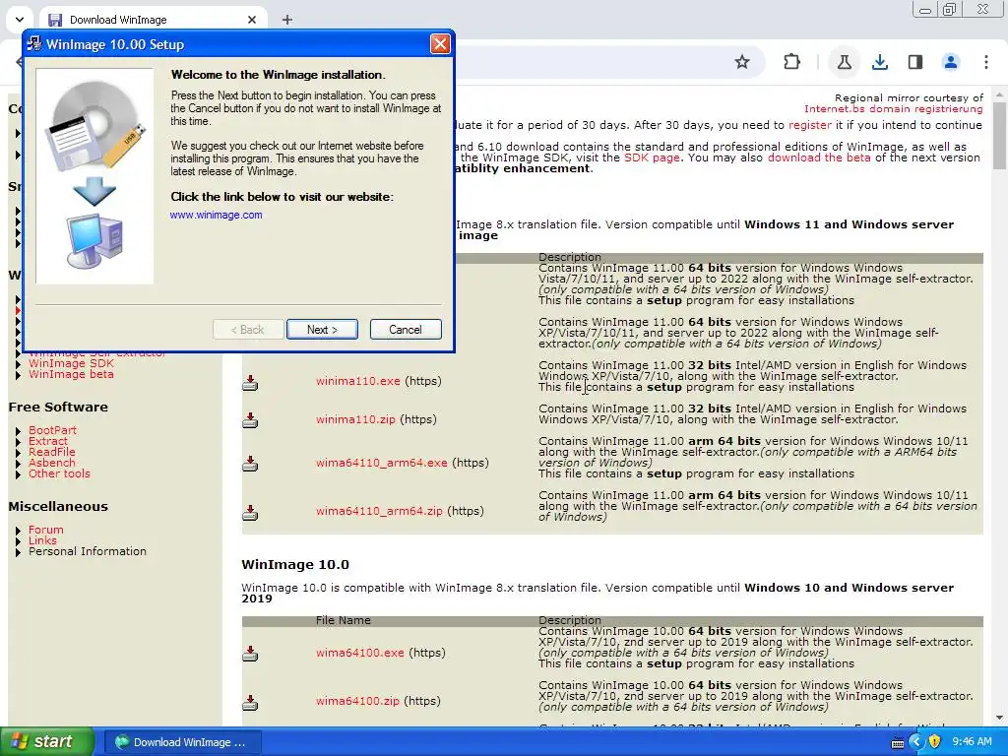Open the Forum link under Miscellaneous

click(46, 530)
